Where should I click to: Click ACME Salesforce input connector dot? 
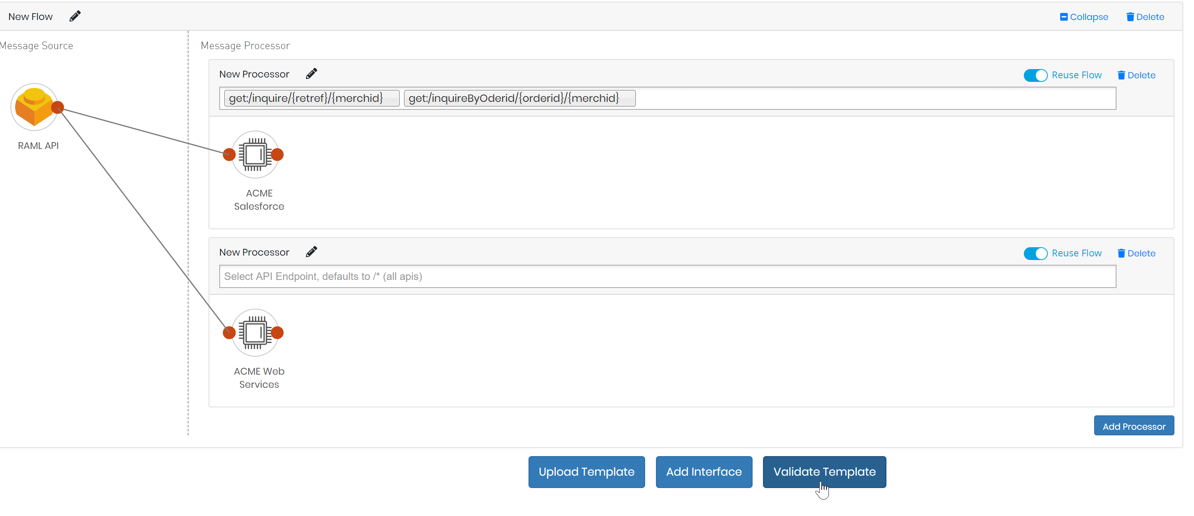coord(229,155)
